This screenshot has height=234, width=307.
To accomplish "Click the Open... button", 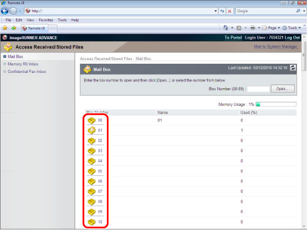I will point(282,89).
